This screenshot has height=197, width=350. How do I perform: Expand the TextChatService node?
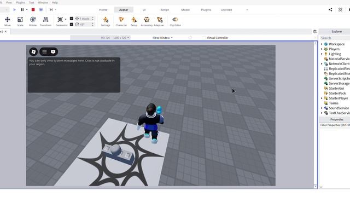click(322, 113)
